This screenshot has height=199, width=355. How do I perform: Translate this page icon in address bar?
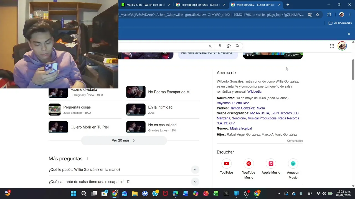pos(310,15)
